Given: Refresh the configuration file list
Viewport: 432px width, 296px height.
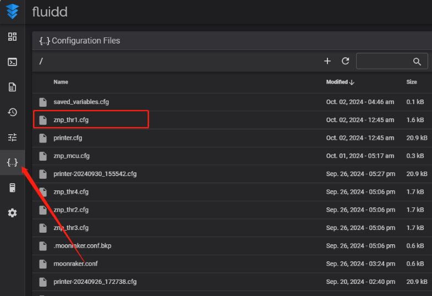Looking at the screenshot, I should (346, 61).
